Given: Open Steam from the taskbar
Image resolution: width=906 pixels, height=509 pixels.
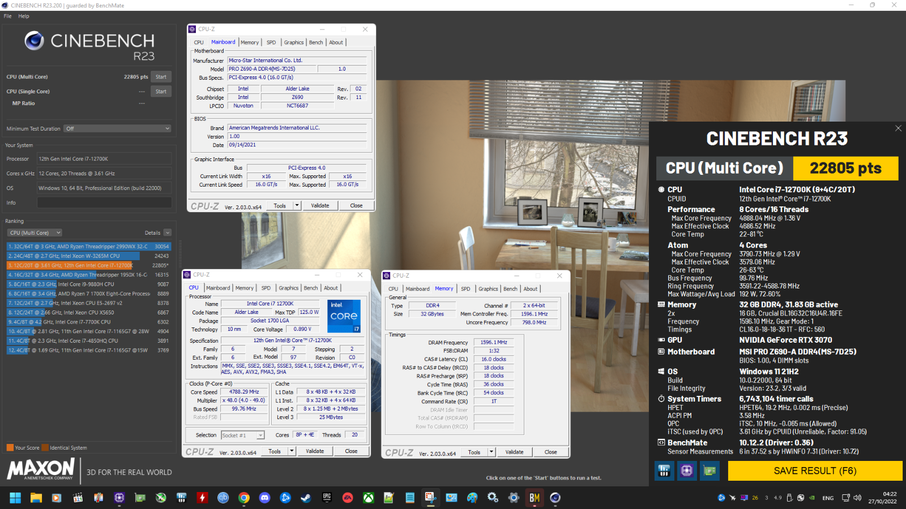Looking at the screenshot, I should click(x=306, y=498).
